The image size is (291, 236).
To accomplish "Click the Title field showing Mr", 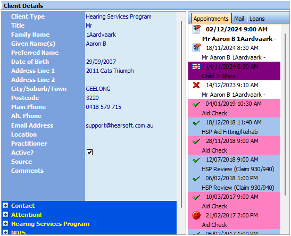I will point(89,26).
